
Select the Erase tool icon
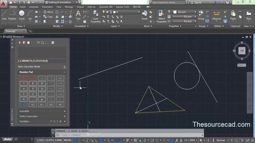coord(71,12)
